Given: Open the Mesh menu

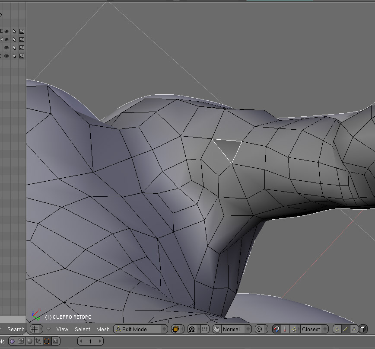Looking at the screenshot, I should [x=103, y=330].
